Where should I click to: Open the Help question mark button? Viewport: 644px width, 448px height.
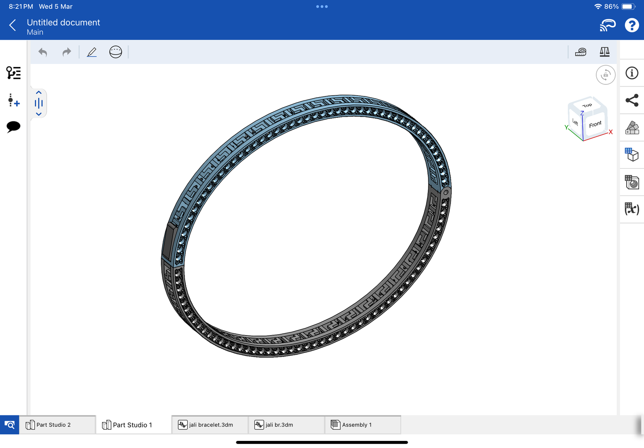point(632,25)
